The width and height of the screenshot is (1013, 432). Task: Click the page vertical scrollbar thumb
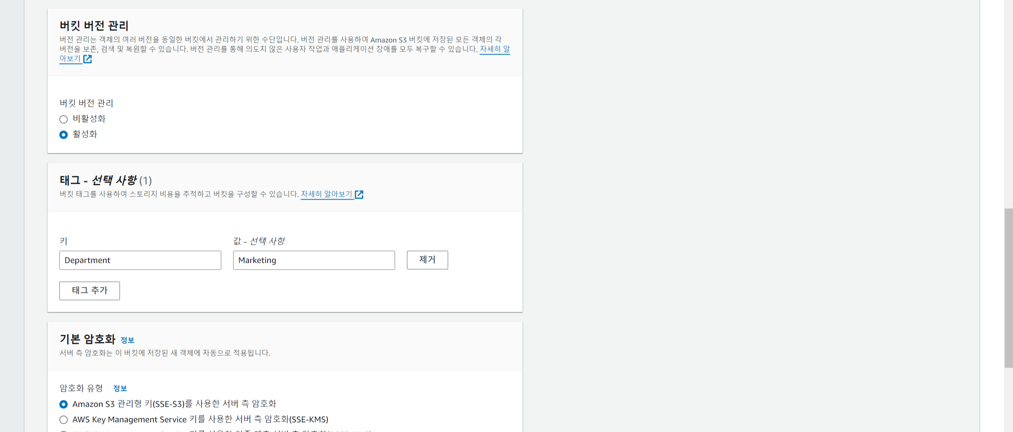point(1008,288)
